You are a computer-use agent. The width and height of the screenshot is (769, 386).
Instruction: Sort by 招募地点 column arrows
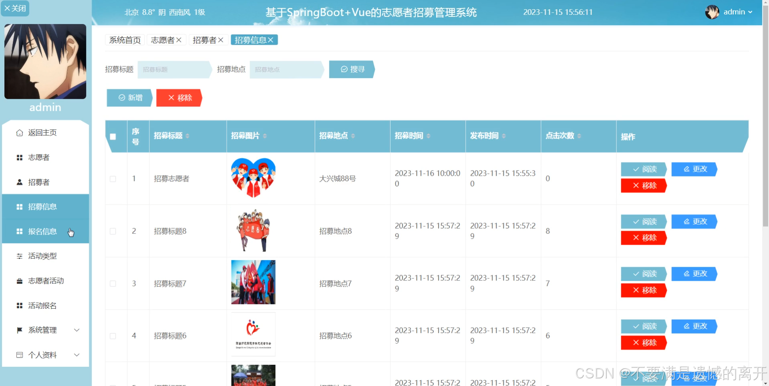pos(353,136)
